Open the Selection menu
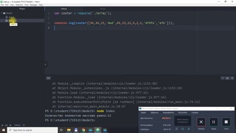Screen dimensions: 236x133 [x=19, y=5]
